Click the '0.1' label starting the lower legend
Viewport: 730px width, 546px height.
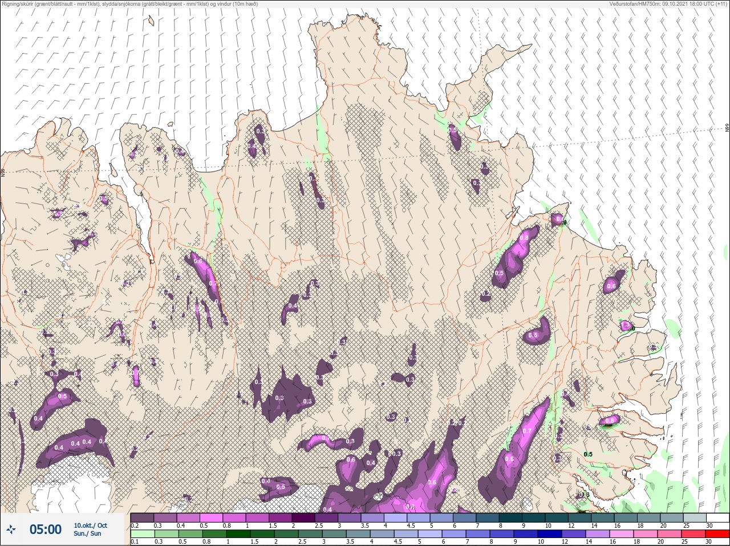point(135,542)
